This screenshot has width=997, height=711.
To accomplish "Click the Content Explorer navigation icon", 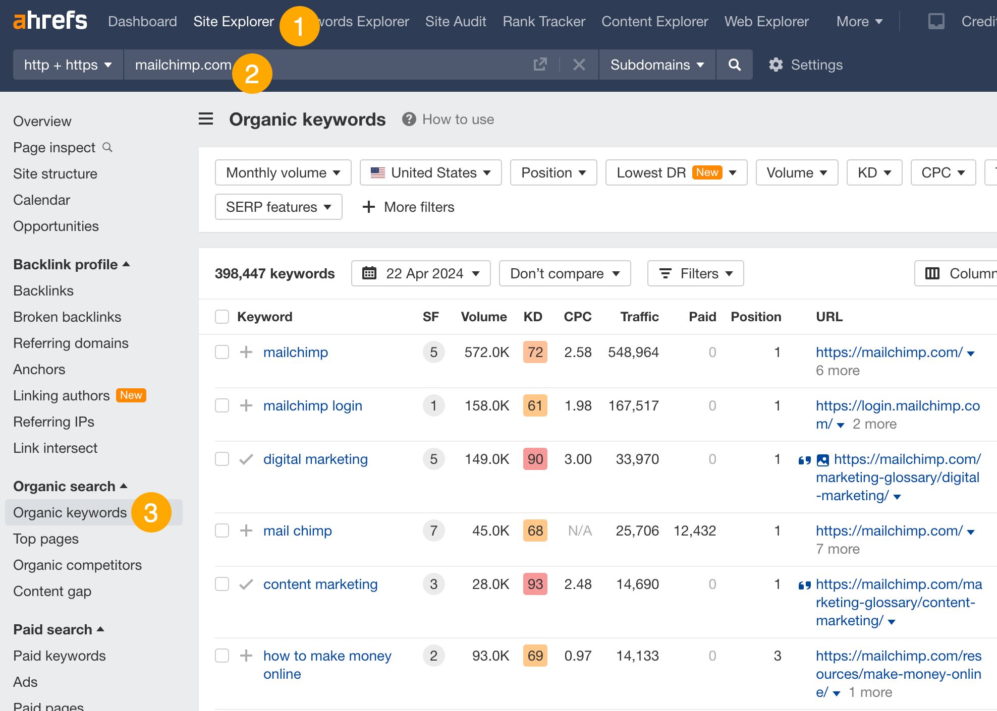I will [x=653, y=21].
